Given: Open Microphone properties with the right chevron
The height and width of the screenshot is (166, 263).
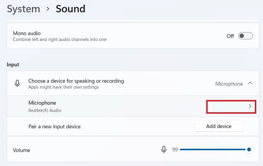Looking at the screenshot, I should [x=250, y=106].
